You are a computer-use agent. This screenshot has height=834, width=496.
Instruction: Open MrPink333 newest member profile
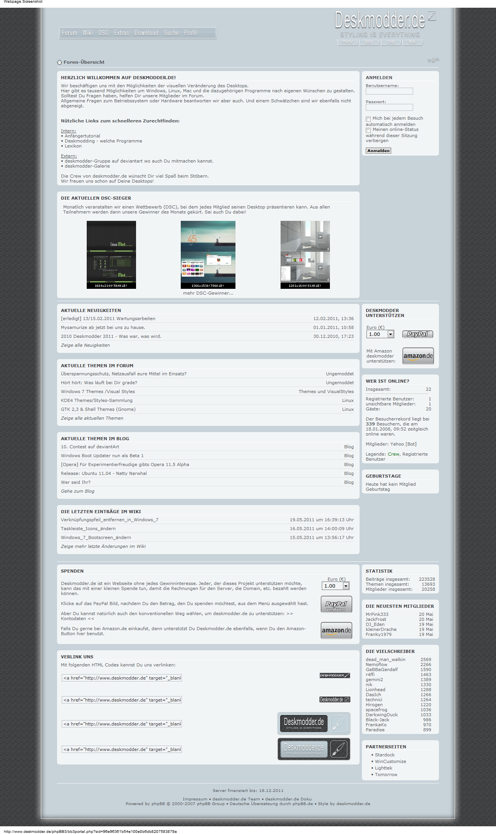click(377, 614)
